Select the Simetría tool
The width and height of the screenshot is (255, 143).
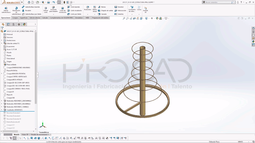(119, 14)
